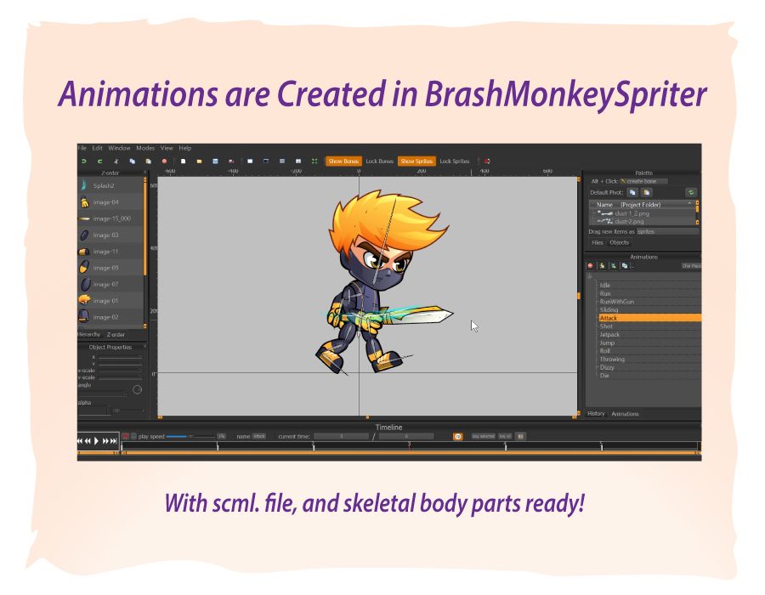The image size is (765, 595).
Task: Open the Edit menu
Action: pyautogui.click(x=98, y=148)
